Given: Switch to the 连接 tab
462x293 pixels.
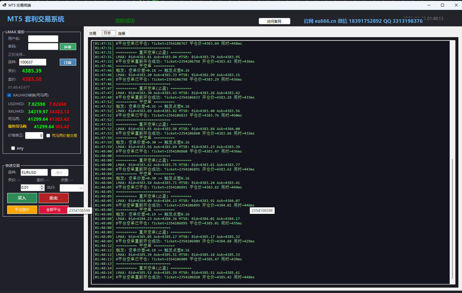Looking at the screenshot, I should tap(122, 33).
